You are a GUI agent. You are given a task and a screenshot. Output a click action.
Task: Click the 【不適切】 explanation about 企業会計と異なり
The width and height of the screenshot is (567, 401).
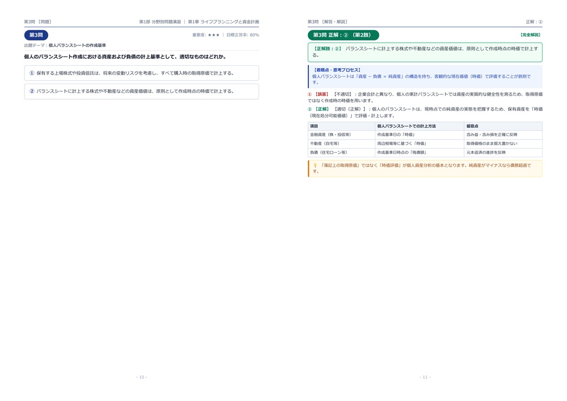(x=425, y=97)
